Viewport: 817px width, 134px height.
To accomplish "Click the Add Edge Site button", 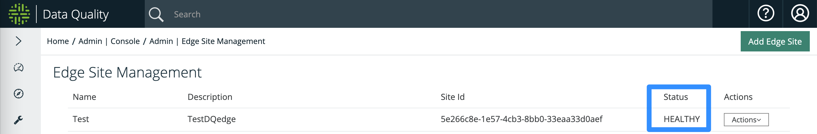I will tap(775, 41).
